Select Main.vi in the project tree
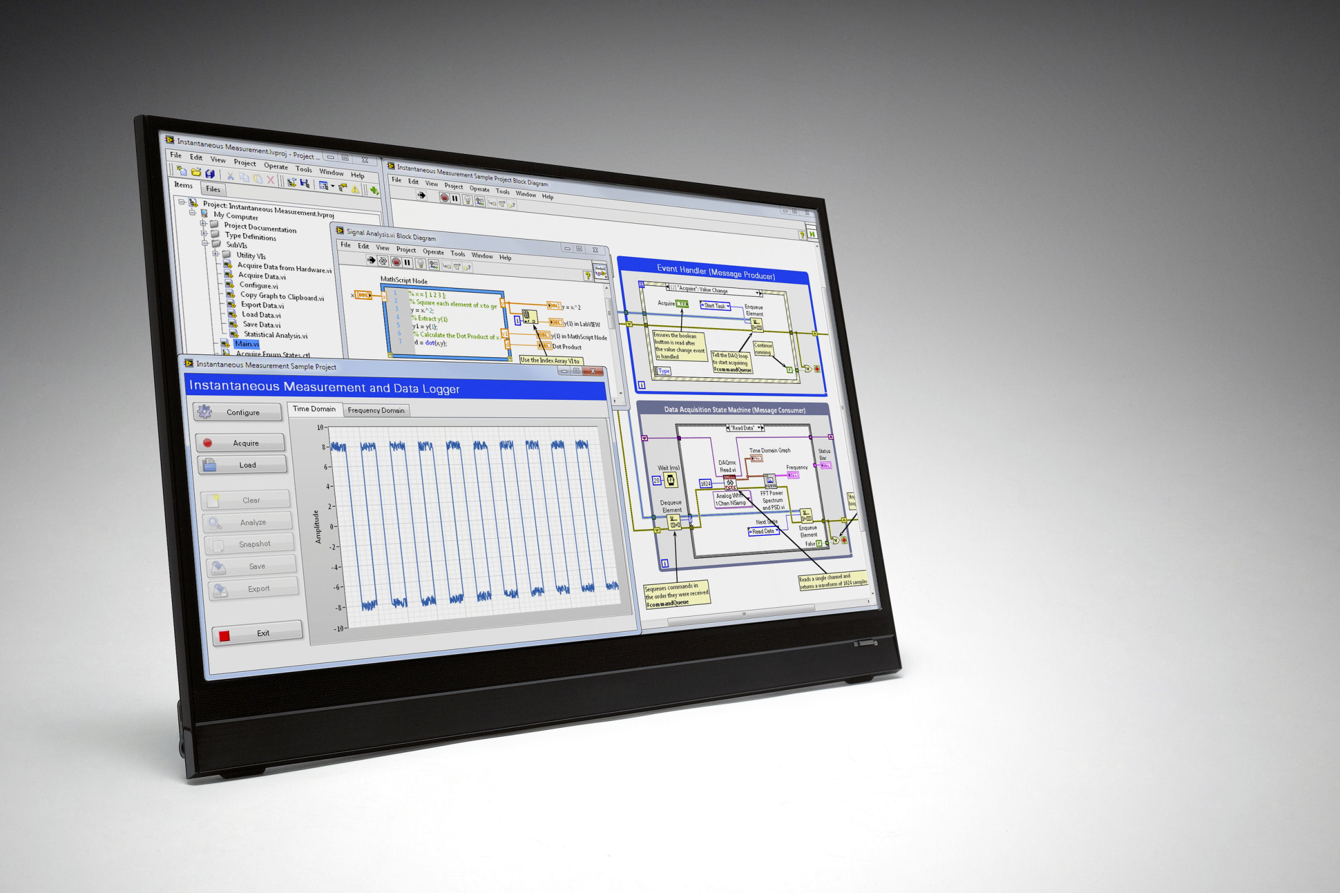Image resolution: width=1340 pixels, height=893 pixels. pyautogui.click(x=246, y=343)
